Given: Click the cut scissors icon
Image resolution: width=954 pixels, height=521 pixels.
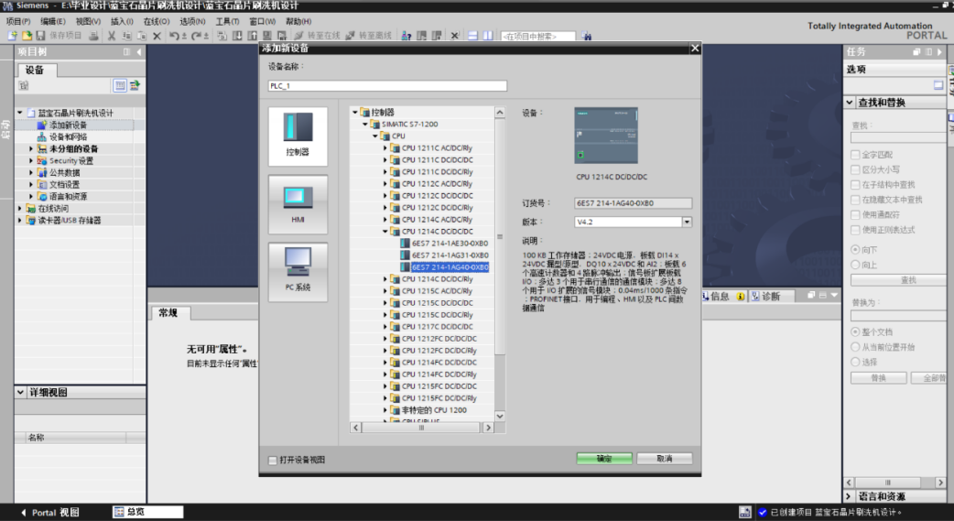Looking at the screenshot, I should [112, 36].
